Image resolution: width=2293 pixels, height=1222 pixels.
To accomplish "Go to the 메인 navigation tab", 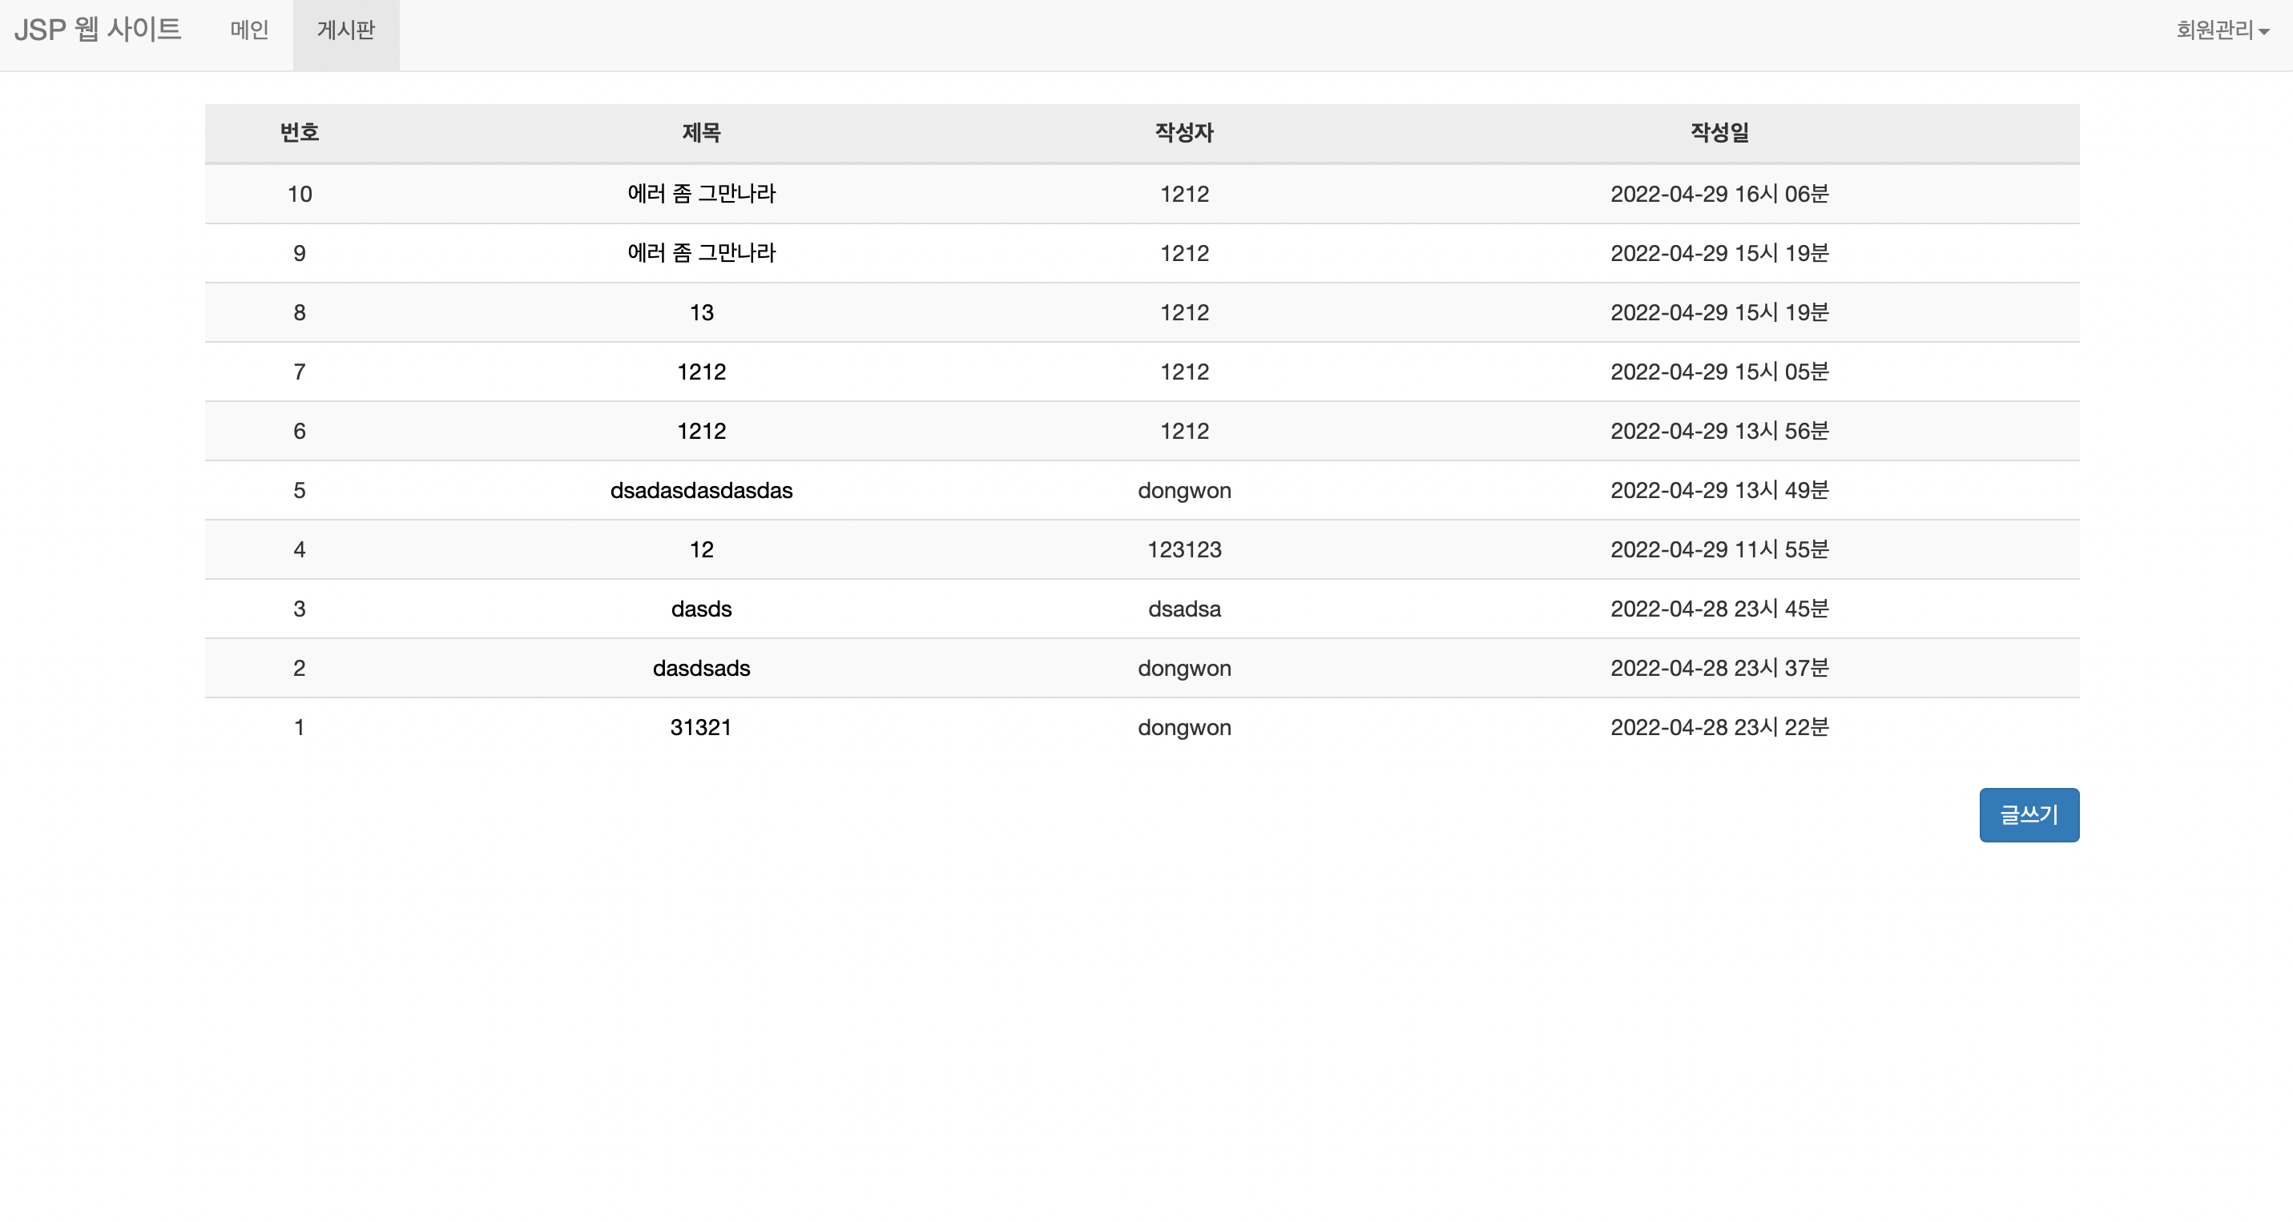I will coord(249,30).
